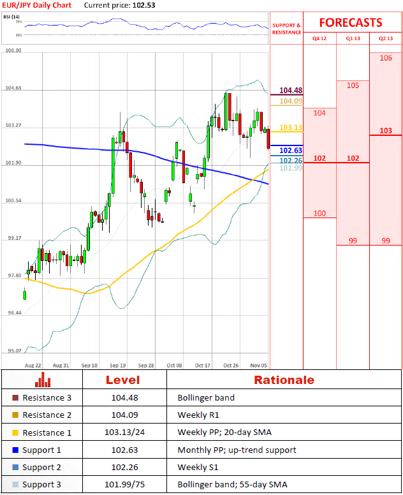
Task: Select the Support 2 row label
Action: 41,468
